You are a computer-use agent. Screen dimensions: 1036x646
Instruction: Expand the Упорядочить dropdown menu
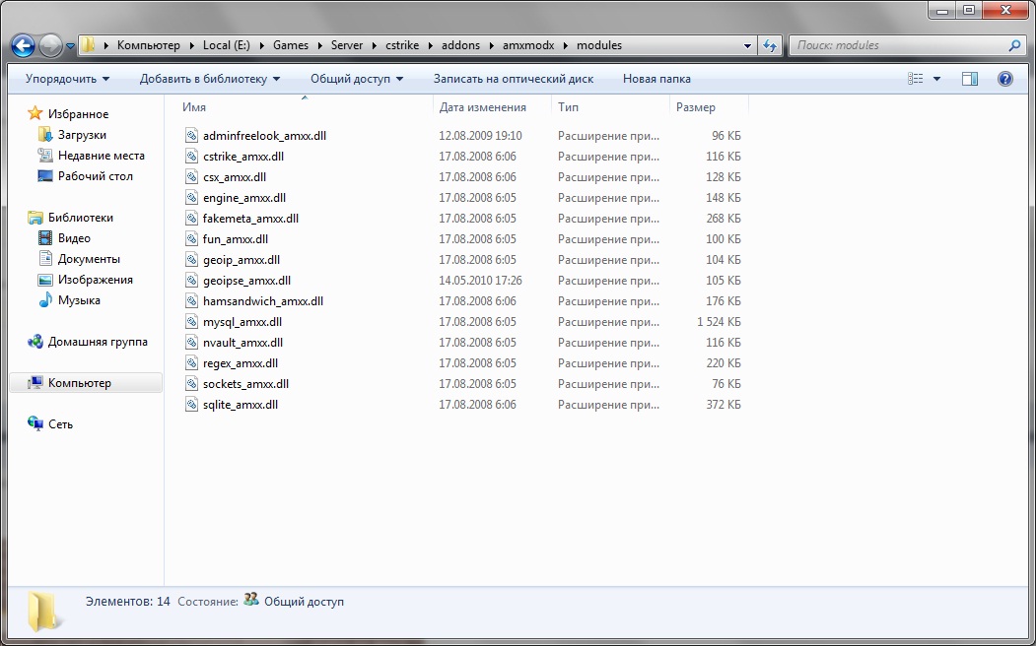67,79
